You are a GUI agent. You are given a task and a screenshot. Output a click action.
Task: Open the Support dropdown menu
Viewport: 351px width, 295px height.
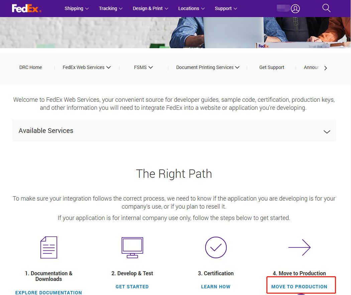click(226, 8)
